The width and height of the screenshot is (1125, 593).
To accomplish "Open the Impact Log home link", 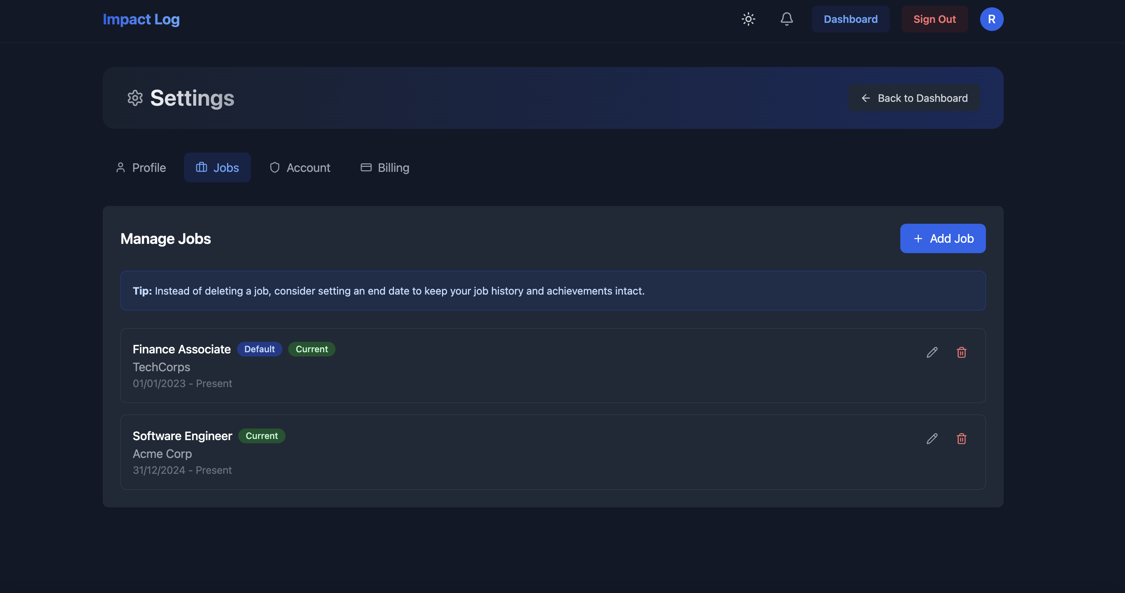I will point(141,19).
